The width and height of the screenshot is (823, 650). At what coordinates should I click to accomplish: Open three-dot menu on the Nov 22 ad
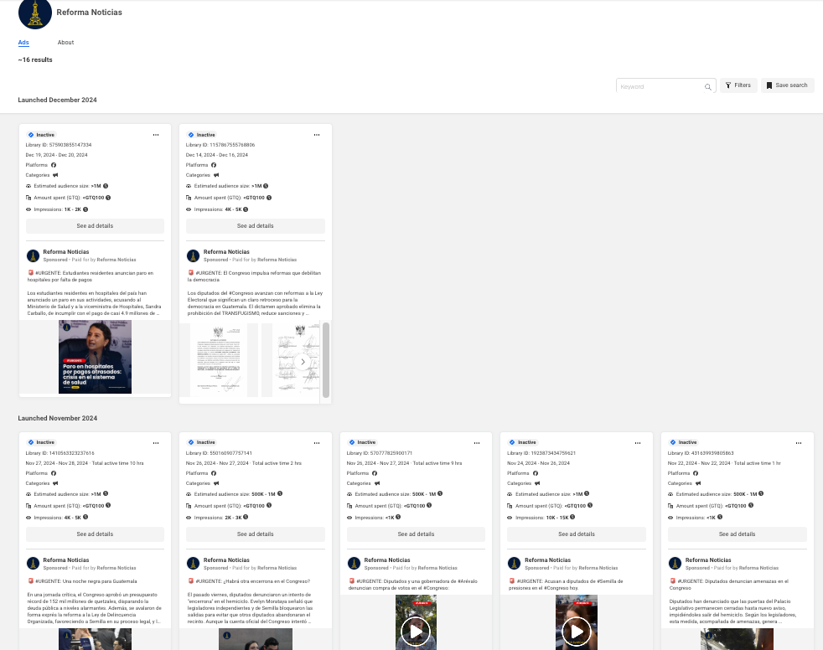(x=799, y=443)
